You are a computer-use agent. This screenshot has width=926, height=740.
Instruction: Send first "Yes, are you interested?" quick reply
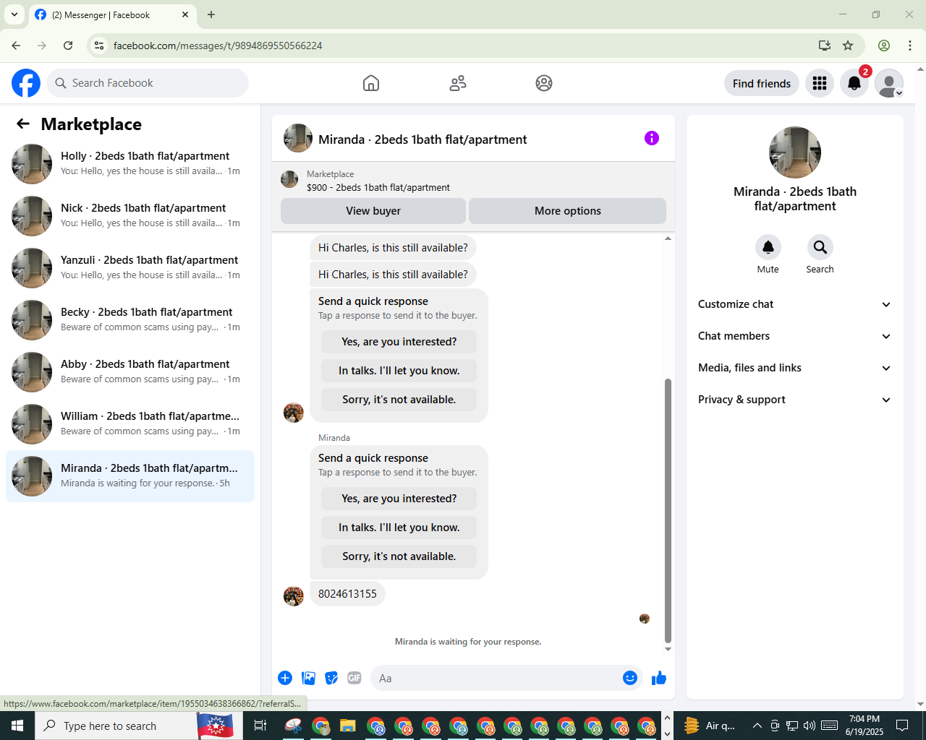tap(399, 342)
